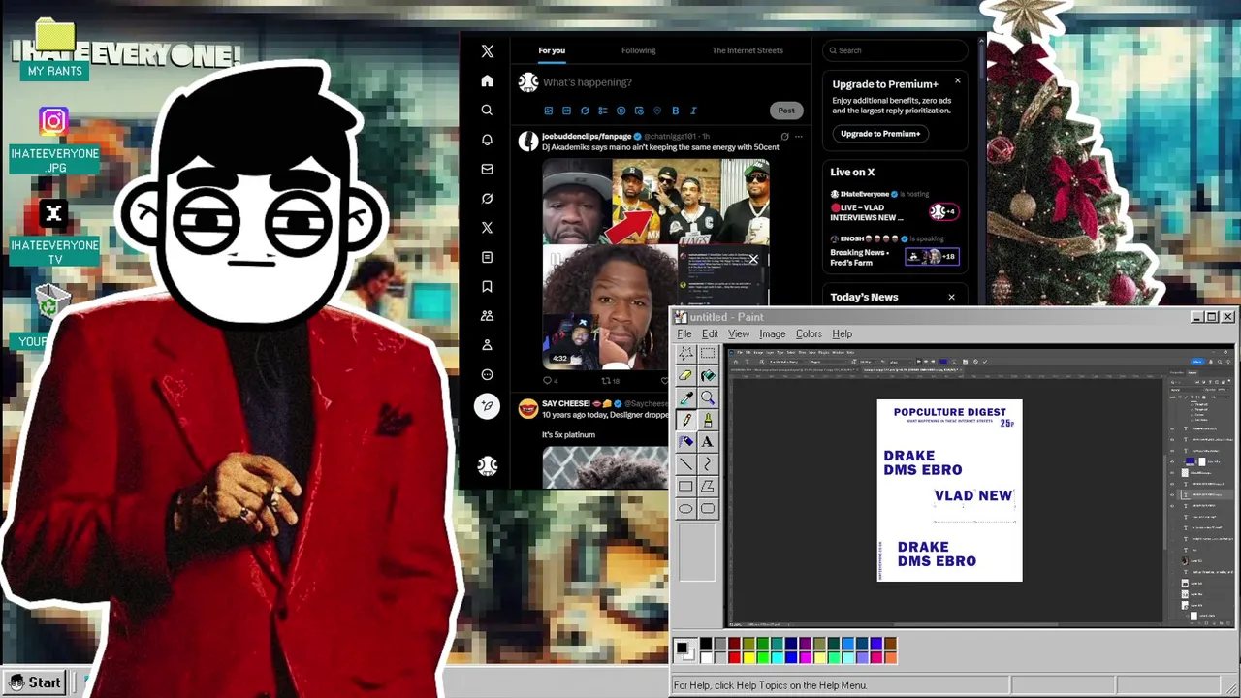Toggle bold text in the composer
Viewport: 1241px width, 698px height.
pyautogui.click(x=675, y=111)
